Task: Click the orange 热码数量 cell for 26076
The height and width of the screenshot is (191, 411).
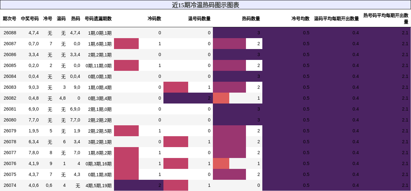Action: [222, 163]
